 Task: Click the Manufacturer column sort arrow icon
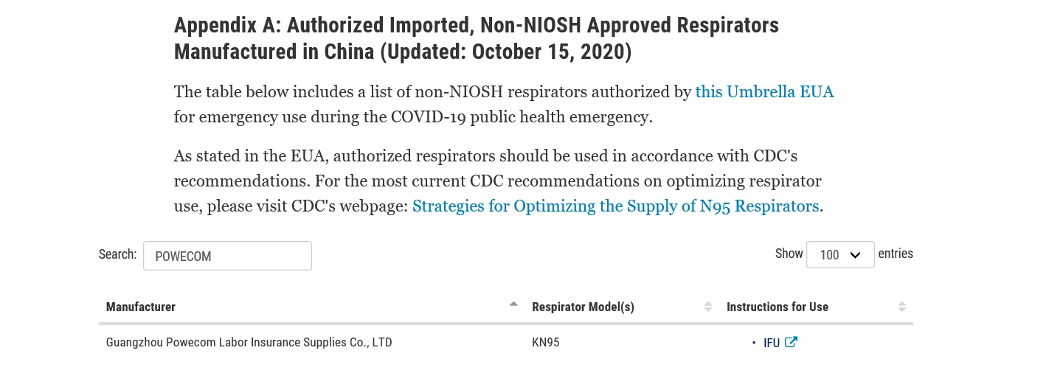(513, 304)
